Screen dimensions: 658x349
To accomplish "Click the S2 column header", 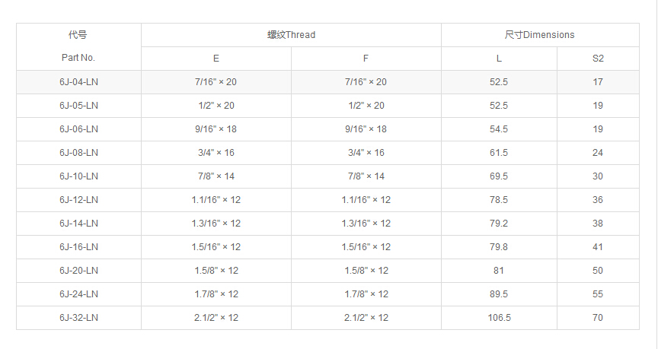I will coord(598,59).
